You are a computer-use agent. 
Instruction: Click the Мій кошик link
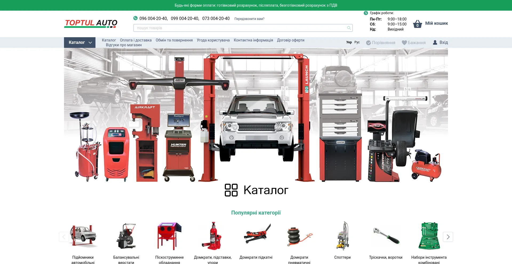(x=437, y=23)
